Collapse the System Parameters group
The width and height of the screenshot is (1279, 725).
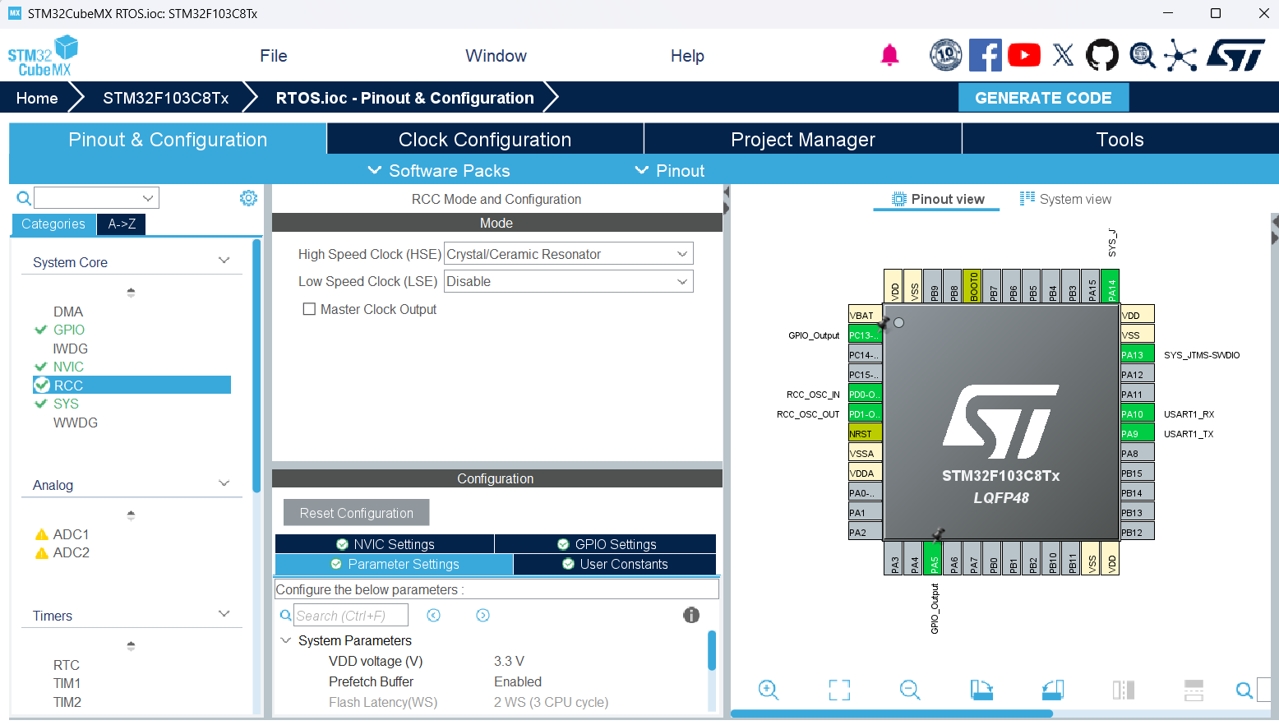point(286,640)
